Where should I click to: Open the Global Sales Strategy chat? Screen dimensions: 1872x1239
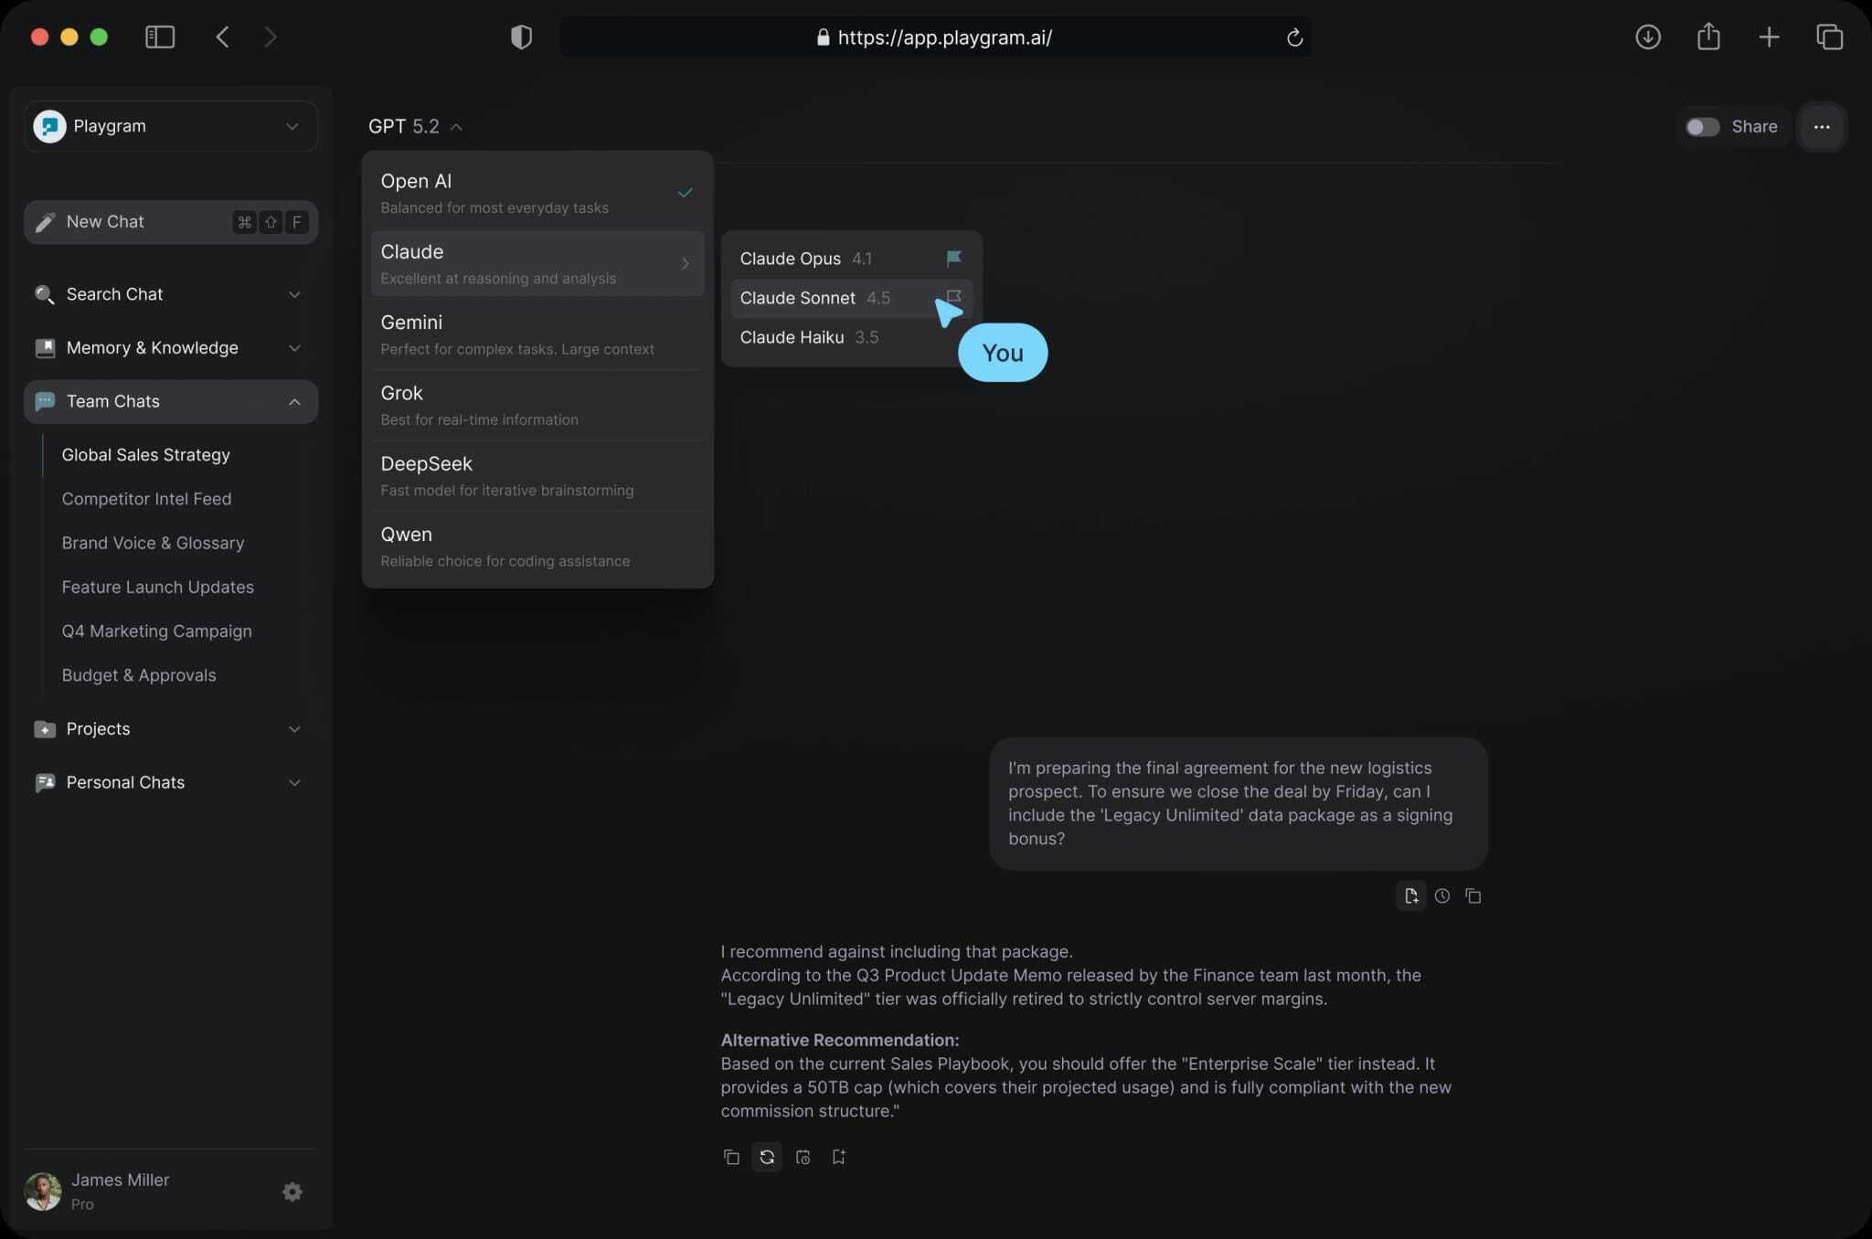pos(145,454)
